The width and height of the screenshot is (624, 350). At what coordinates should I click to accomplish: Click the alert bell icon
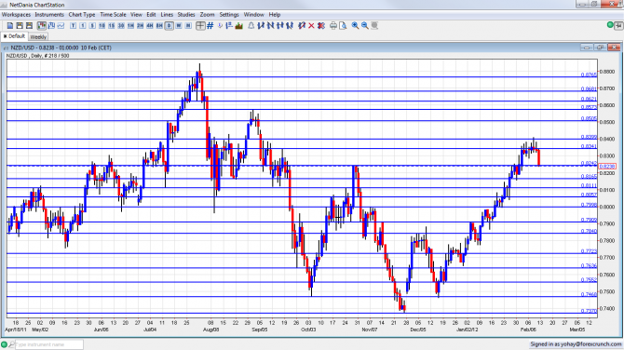coord(251,25)
